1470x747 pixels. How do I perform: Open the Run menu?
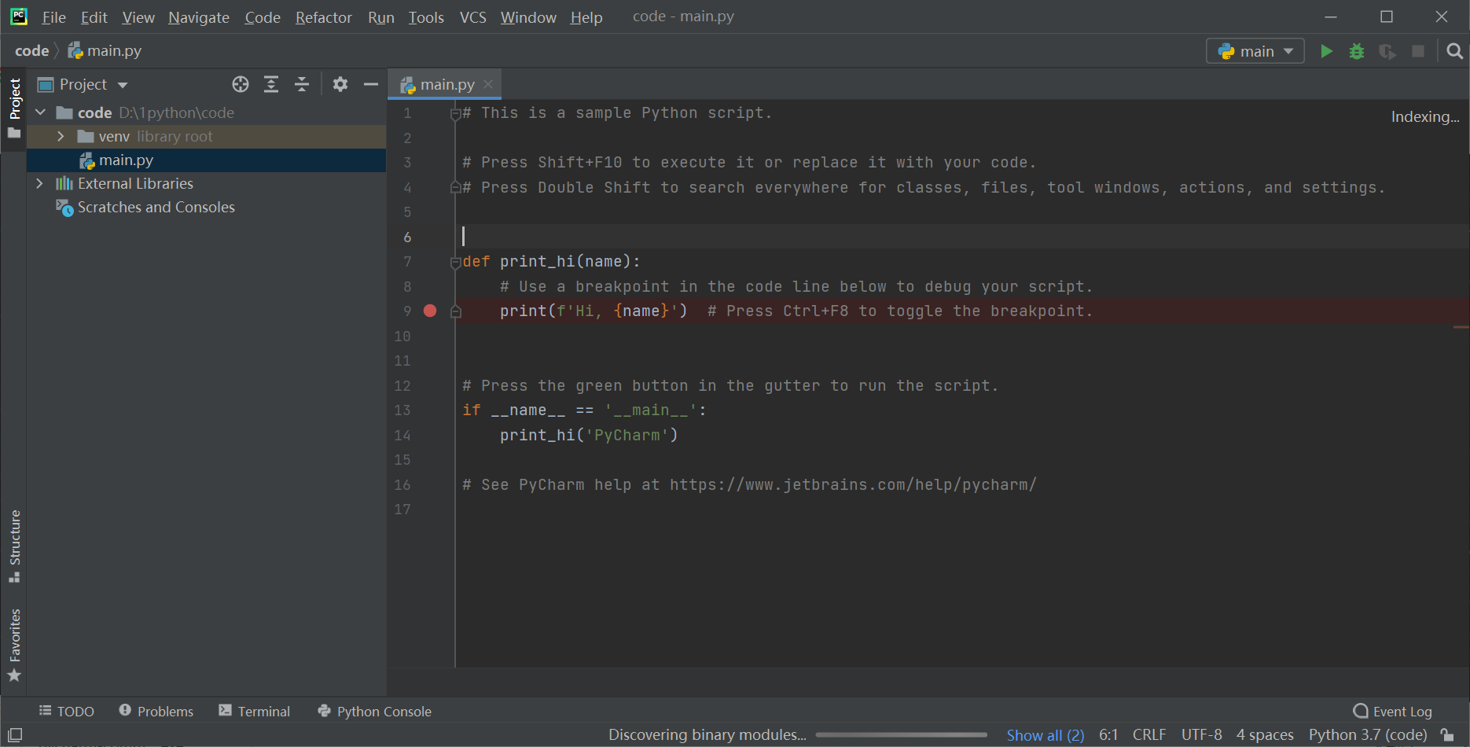click(x=381, y=17)
